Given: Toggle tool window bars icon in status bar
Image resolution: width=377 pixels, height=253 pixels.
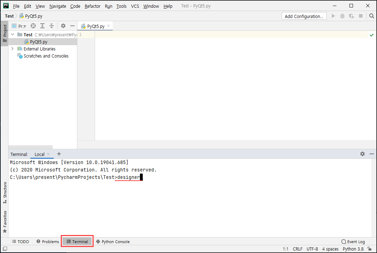Looking at the screenshot, I should point(5,249).
